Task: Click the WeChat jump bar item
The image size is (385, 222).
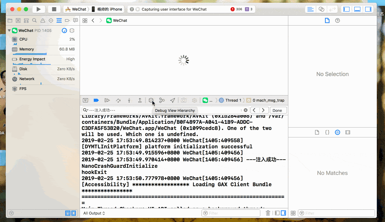Action: (x=116, y=20)
